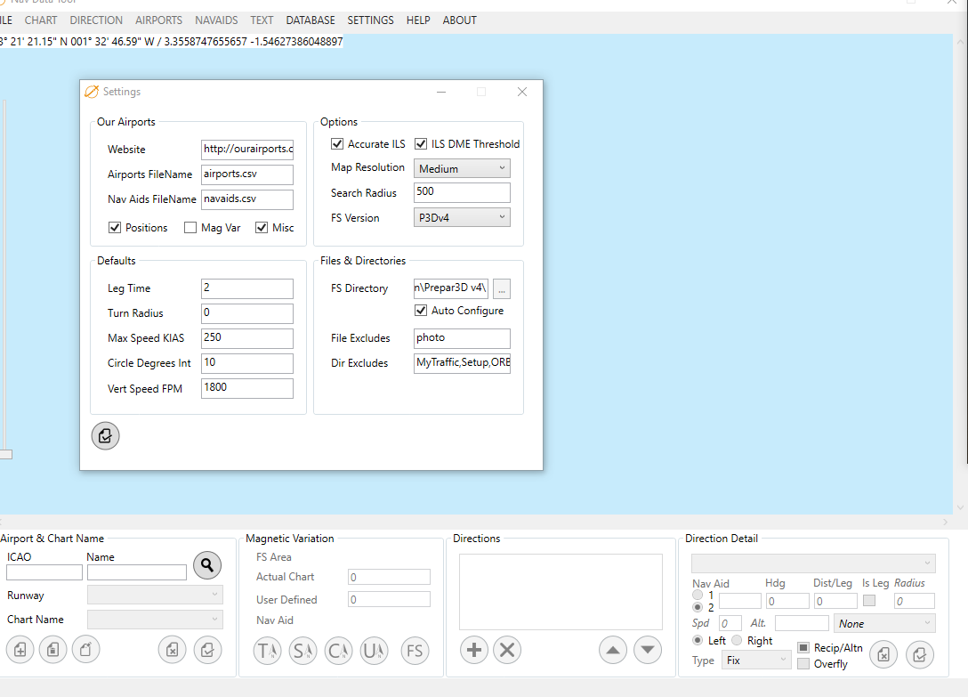The image size is (968, 697).
Task: Expand the FS Version dropdown
Action: point(462,217)
